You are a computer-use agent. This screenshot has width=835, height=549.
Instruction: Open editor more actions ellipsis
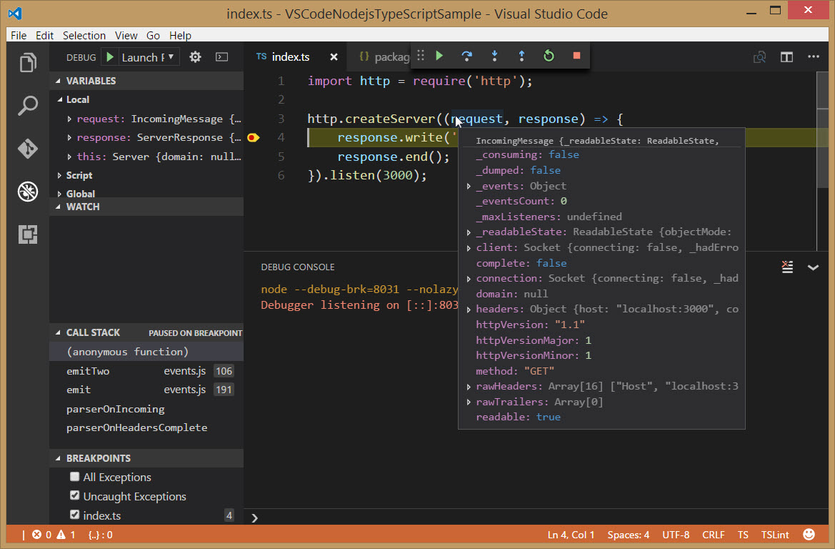coord(814,57)
